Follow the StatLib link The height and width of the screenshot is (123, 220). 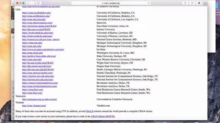[x=90, y=111]
